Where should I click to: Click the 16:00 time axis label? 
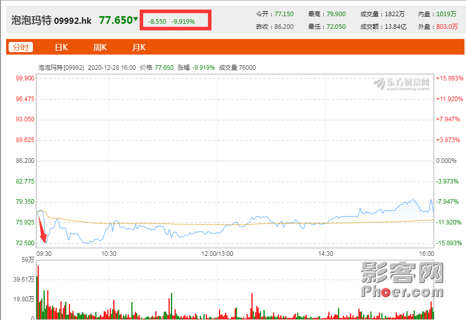click(x=427, y=254)
